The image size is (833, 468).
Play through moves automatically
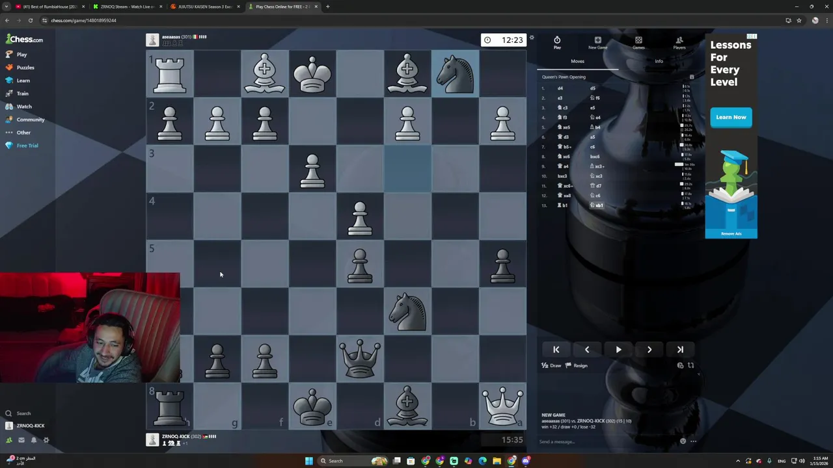pos(618,350)
